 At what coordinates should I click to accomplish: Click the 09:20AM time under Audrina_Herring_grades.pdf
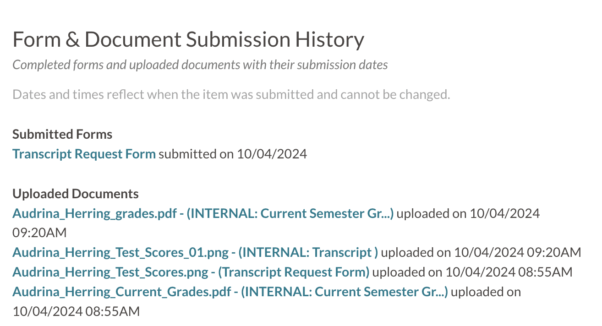click(x=39, y=233)
